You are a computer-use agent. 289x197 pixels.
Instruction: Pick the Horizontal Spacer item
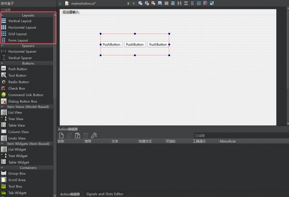click(22, 51)
